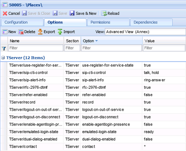
Task: Click the Option filter input field
Action: click(112, 48)
